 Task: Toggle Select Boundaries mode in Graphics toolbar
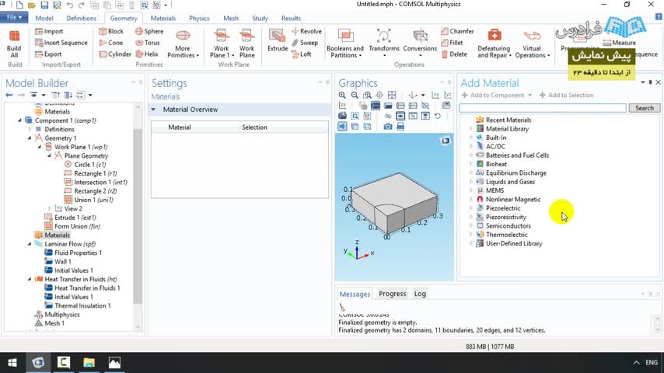(388, 106)
